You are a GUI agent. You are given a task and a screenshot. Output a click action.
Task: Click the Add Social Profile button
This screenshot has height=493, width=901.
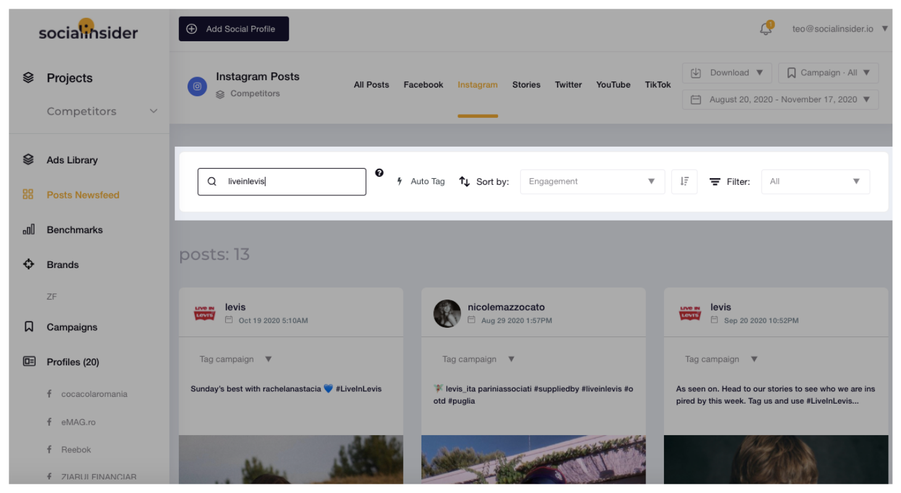click(x=234, y=29)
